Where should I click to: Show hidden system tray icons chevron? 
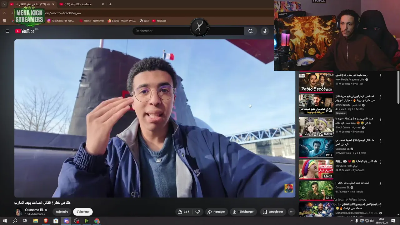click(x=352, y=221)
